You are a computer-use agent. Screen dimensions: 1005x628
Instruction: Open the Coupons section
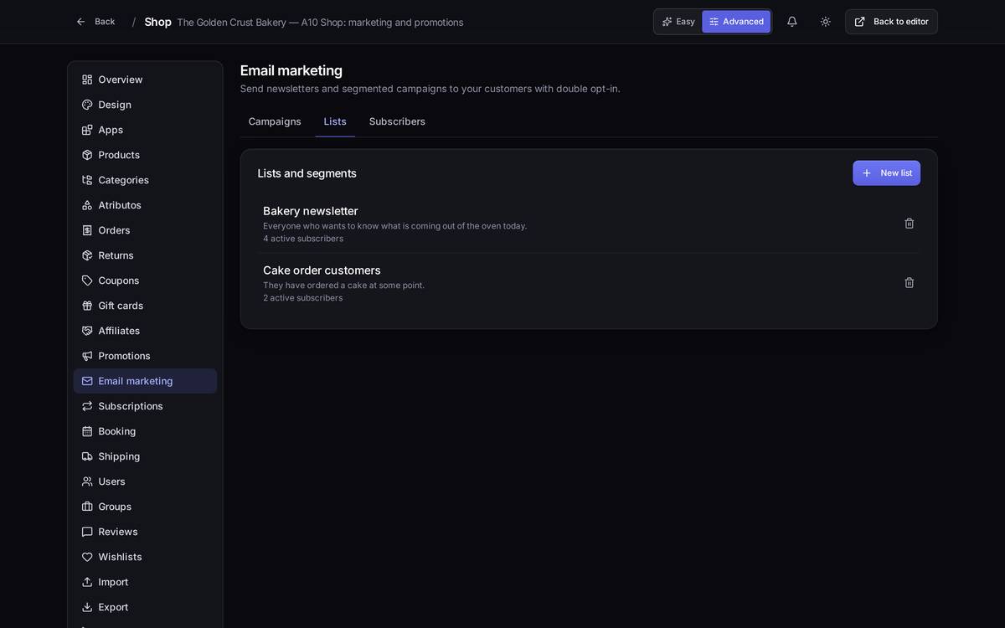tap(145, 281)
